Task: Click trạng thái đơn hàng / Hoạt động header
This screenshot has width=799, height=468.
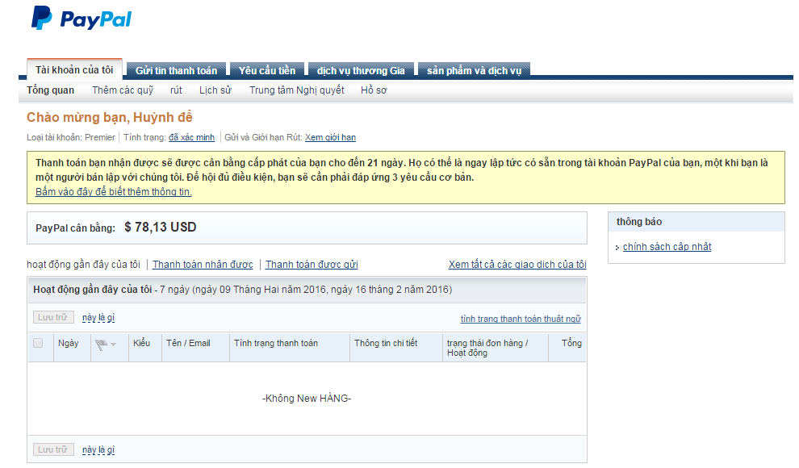Action: tap(487, 348)
